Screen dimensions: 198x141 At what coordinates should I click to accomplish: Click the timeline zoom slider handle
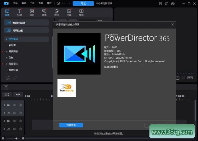click(16, 139)
